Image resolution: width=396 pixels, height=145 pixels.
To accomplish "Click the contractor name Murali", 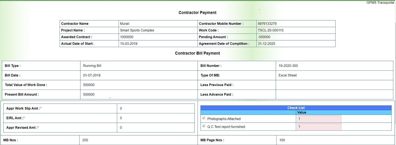I will (x=125, y=24).
